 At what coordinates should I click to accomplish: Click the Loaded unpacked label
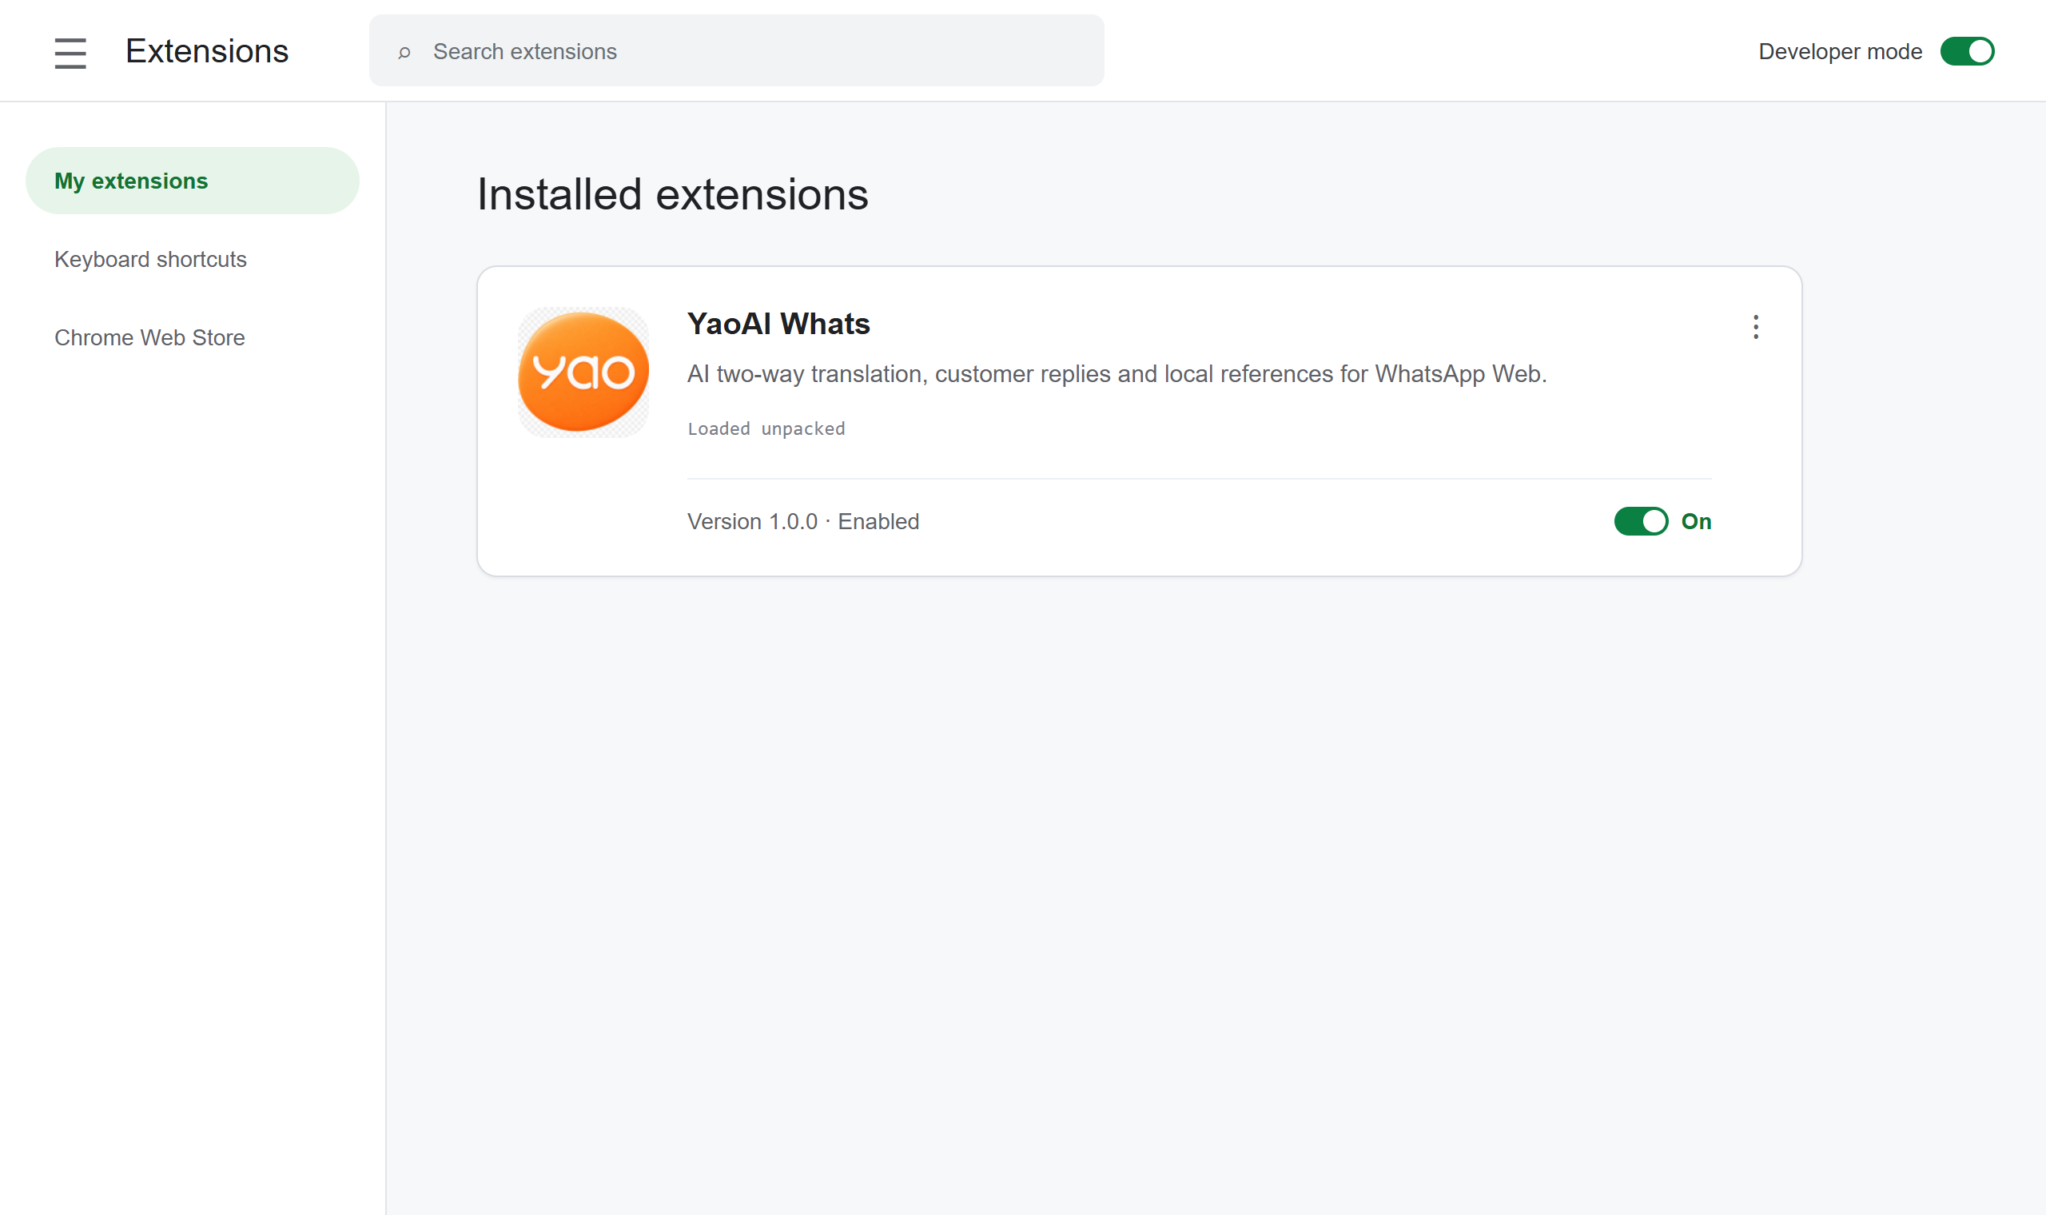click(766, 428)
